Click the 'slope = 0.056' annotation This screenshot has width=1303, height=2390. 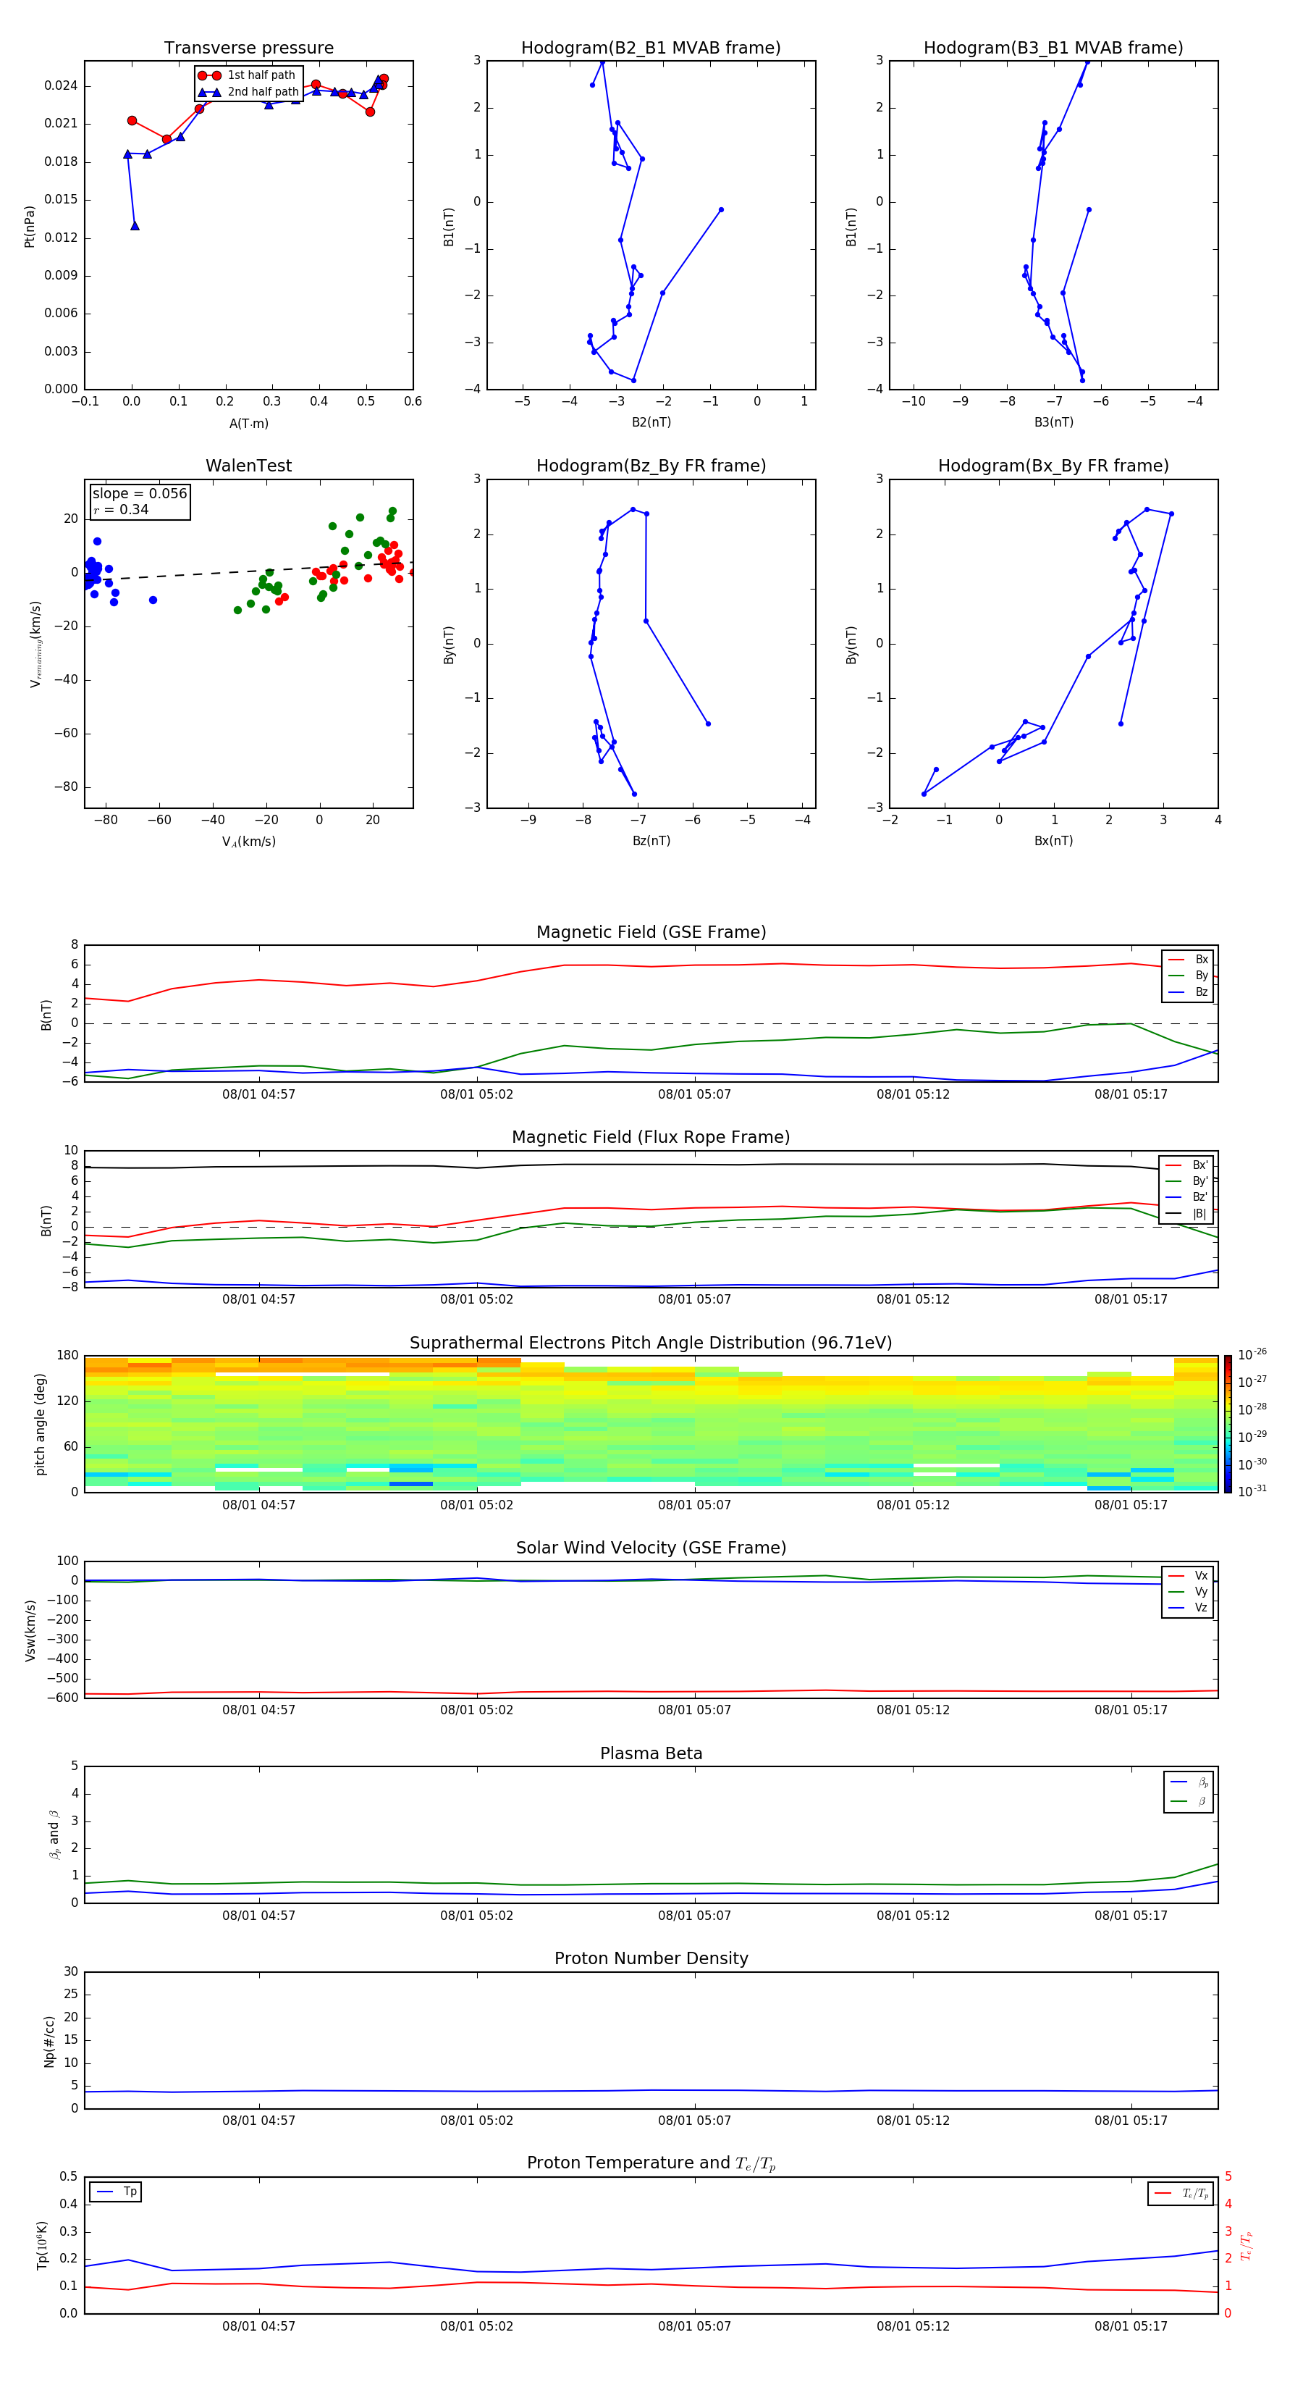[x=140, y=494]
